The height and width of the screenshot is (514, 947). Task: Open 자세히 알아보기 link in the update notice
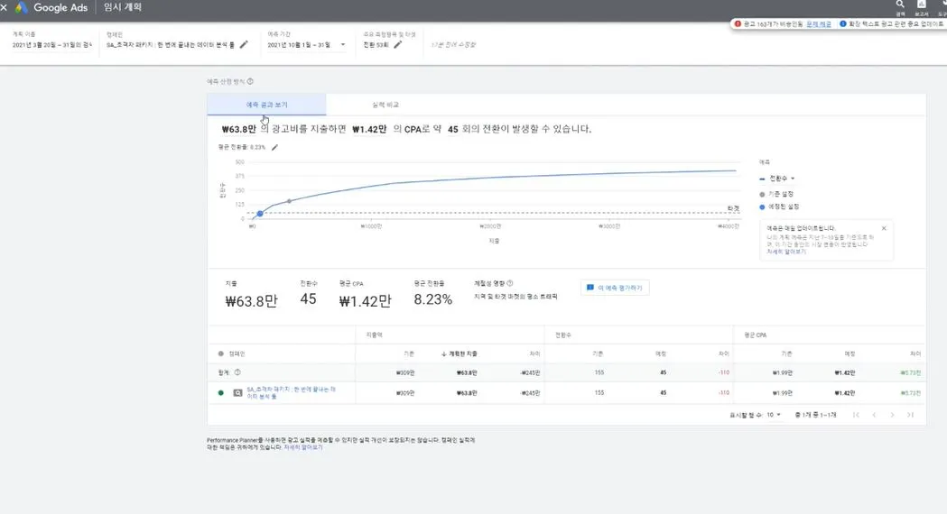(786, 252)
